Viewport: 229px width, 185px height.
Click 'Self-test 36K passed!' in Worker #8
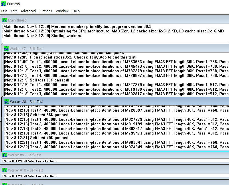click(x=37, y=115)
